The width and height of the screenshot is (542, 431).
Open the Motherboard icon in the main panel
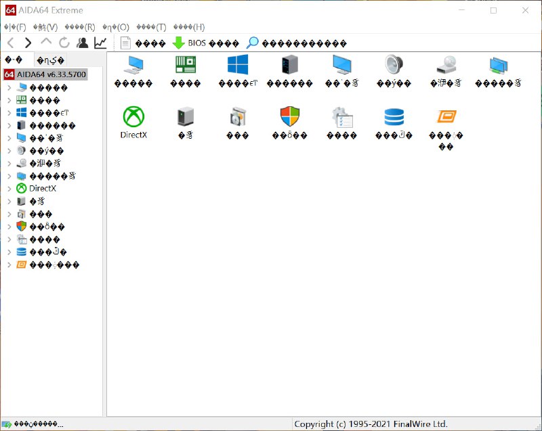coord(185,65)
